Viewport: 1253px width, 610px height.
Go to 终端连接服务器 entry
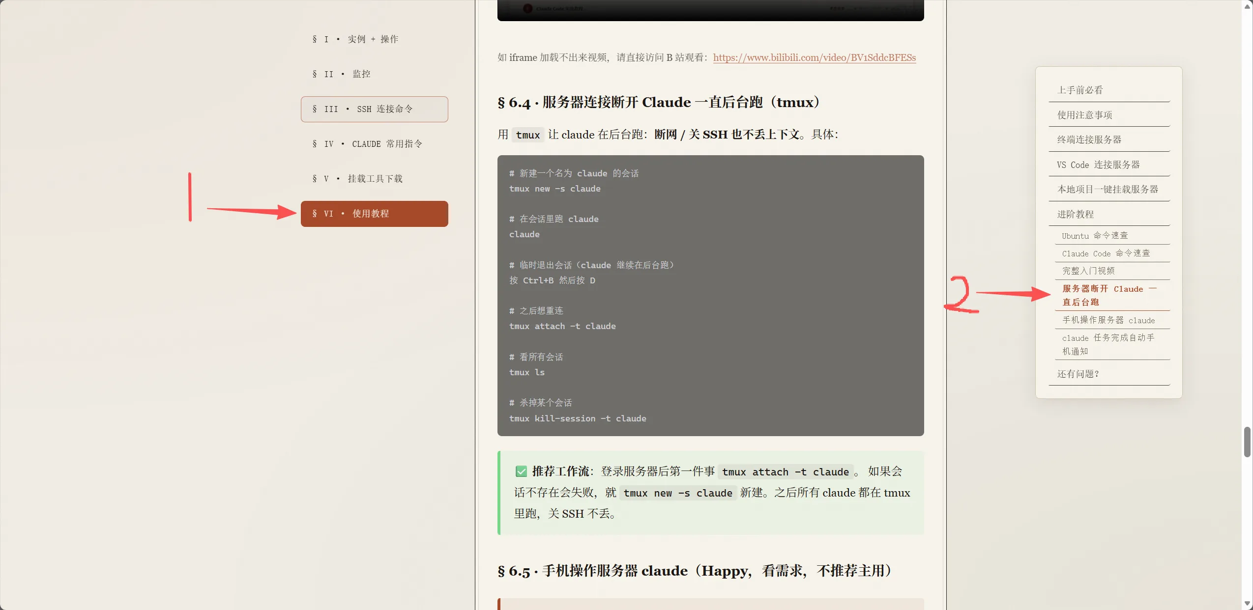pos(1109,140)
